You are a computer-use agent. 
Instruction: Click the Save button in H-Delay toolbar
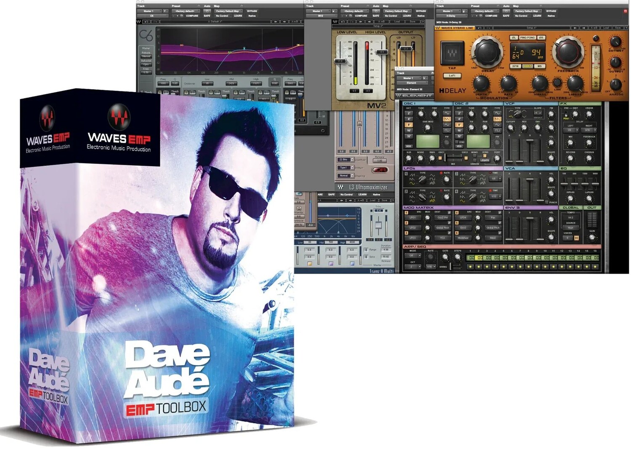[617, 28]
